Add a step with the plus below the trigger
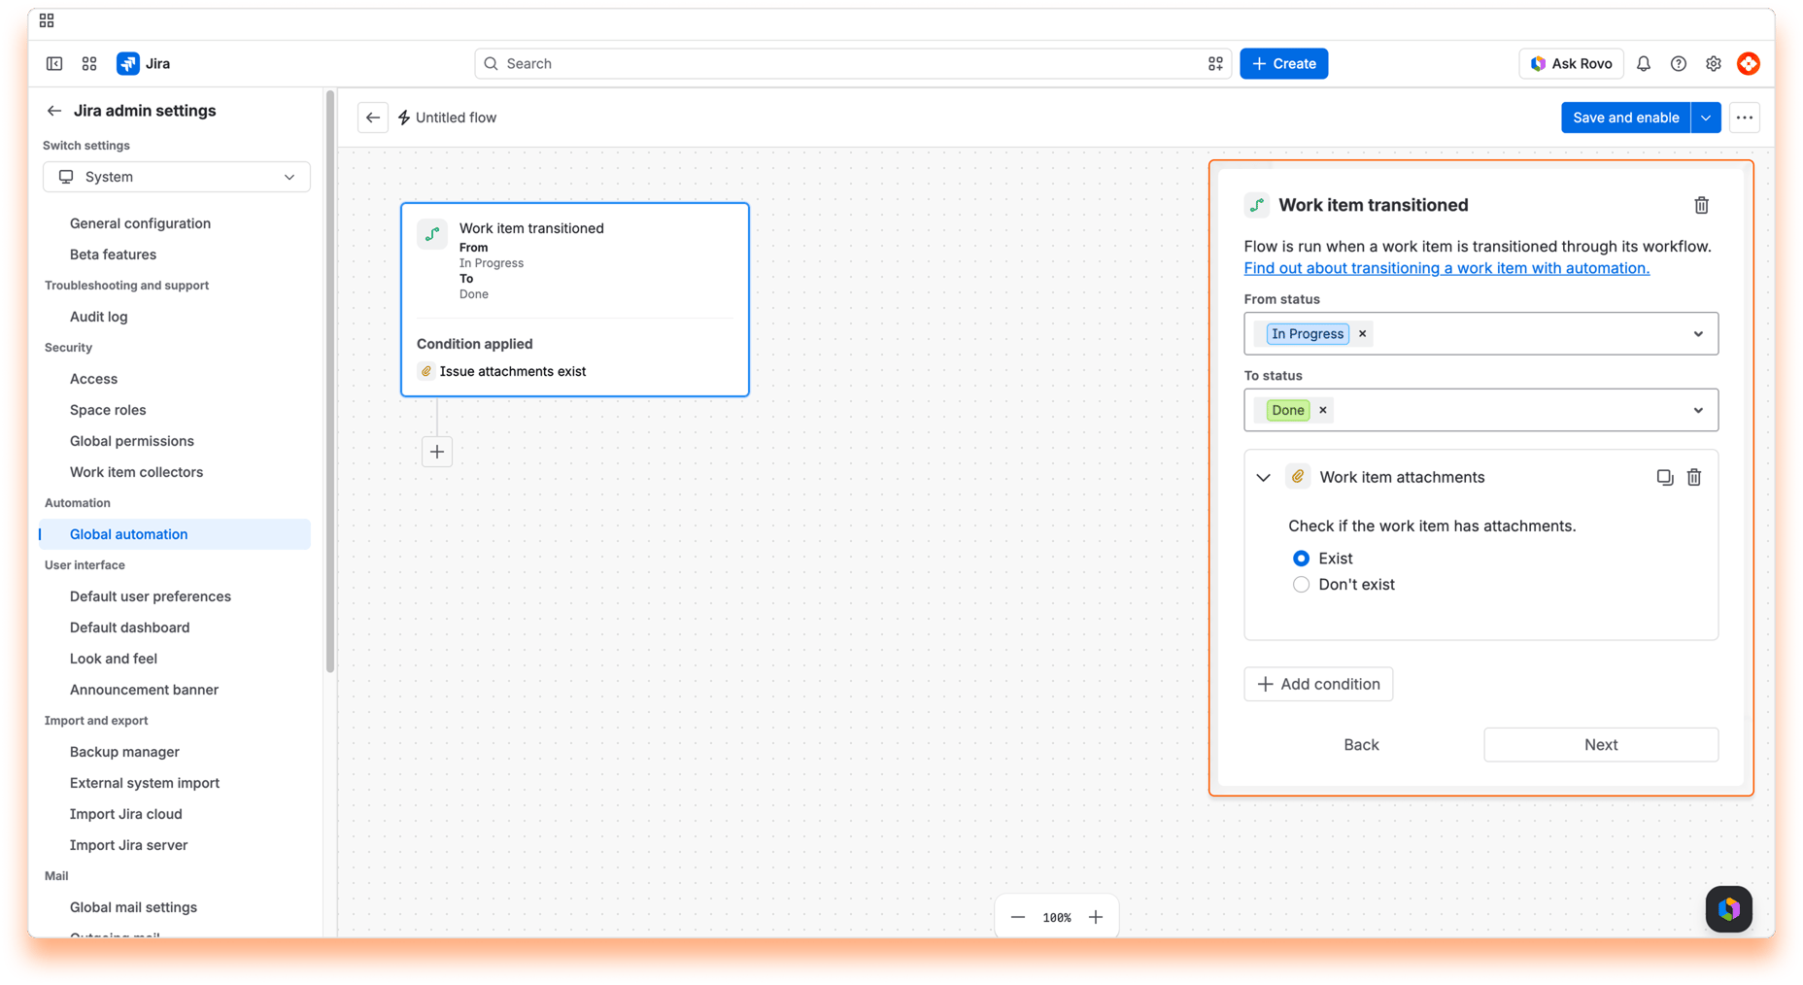Image resolution: width=1803 pixels, height=985 pixels. [x=437, y=452]
